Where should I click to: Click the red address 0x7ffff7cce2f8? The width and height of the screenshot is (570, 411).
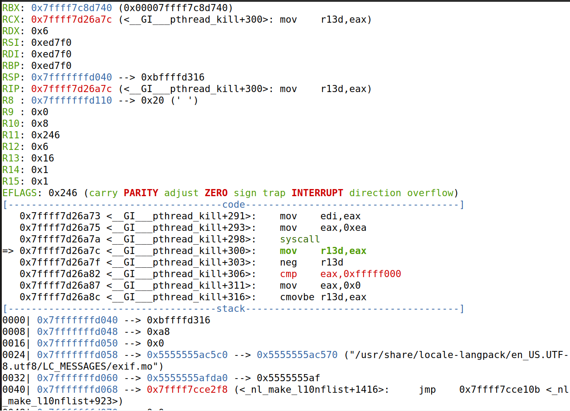point(187,390)
